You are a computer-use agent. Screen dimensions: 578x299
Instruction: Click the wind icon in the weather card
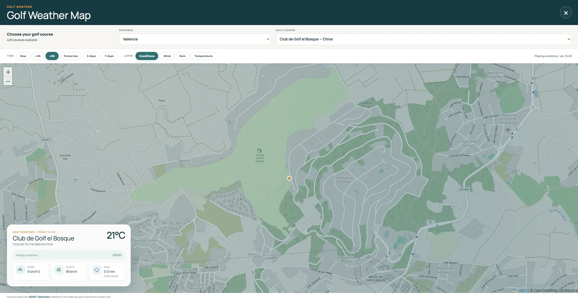tap(20, 269)
